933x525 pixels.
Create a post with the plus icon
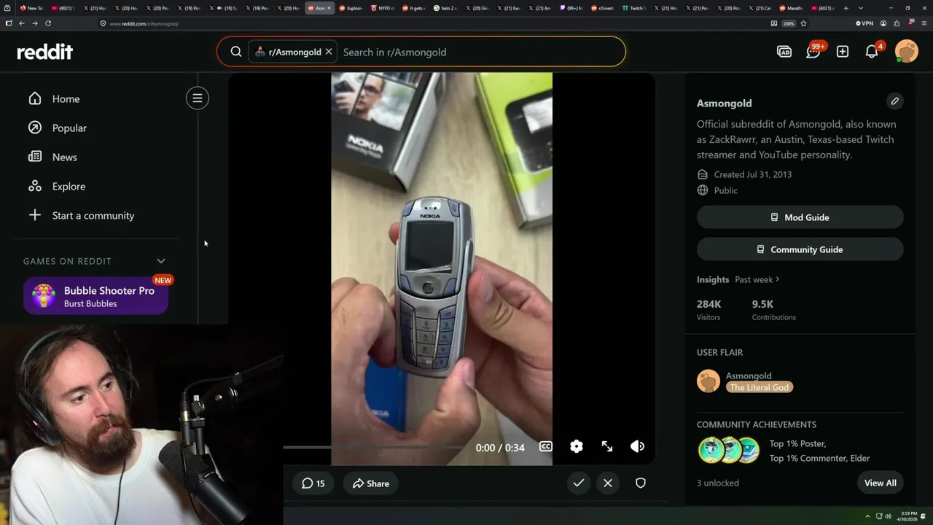click(843, 52)
